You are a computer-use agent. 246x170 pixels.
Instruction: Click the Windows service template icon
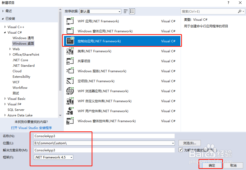click(70, 71)
